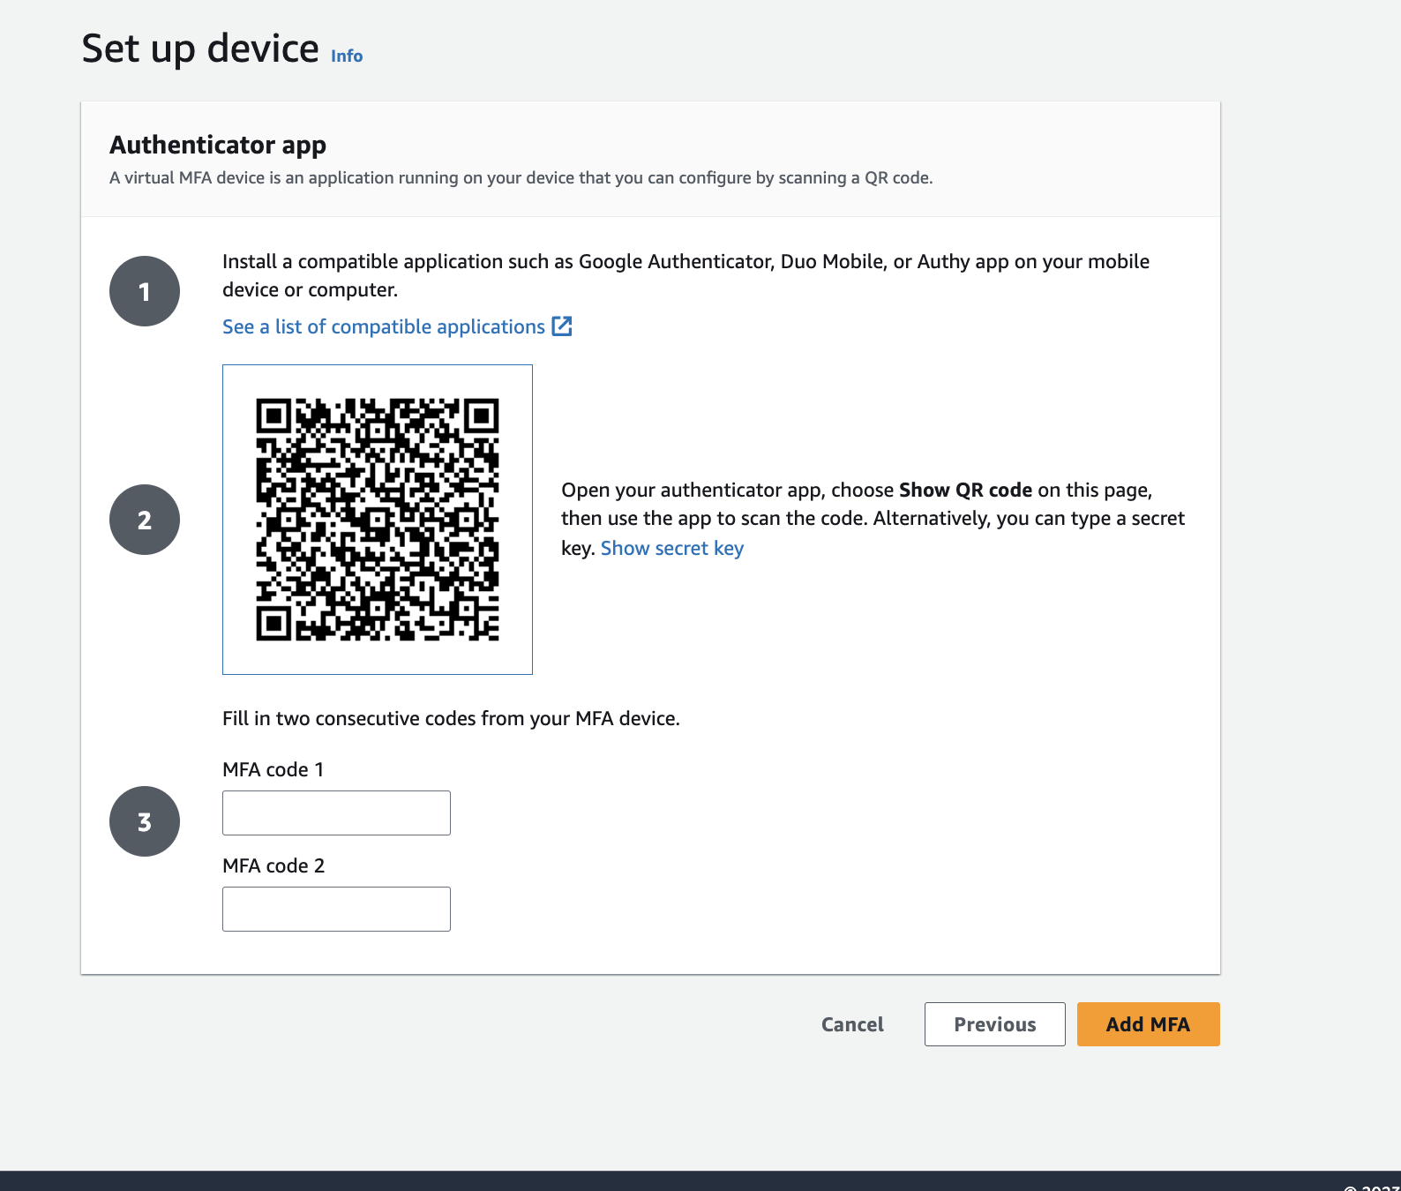This screenshot has height=1191, width=1401.
Task: Reveal the secret key via Show secret key
Action: [x=672, y=548]
